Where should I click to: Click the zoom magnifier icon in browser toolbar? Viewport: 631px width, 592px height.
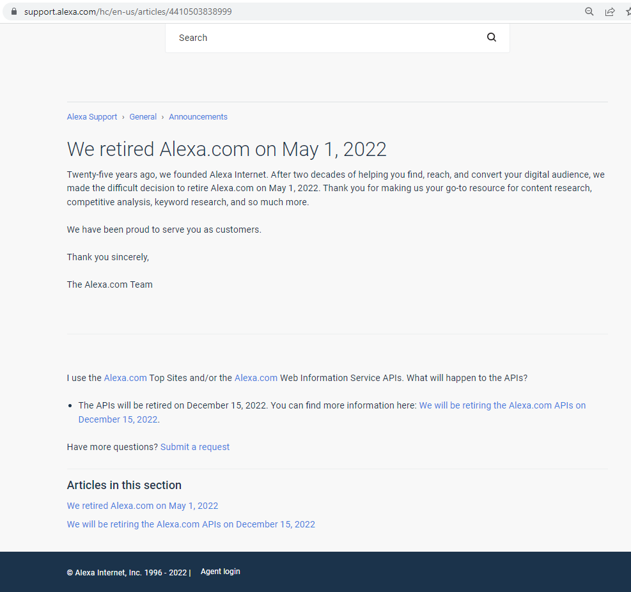click(589, 12)
